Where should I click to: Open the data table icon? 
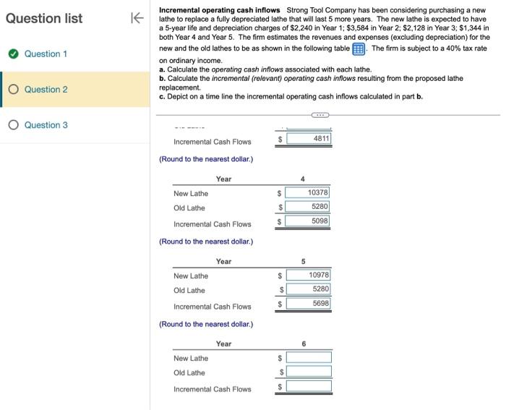(x=359, y=49)
